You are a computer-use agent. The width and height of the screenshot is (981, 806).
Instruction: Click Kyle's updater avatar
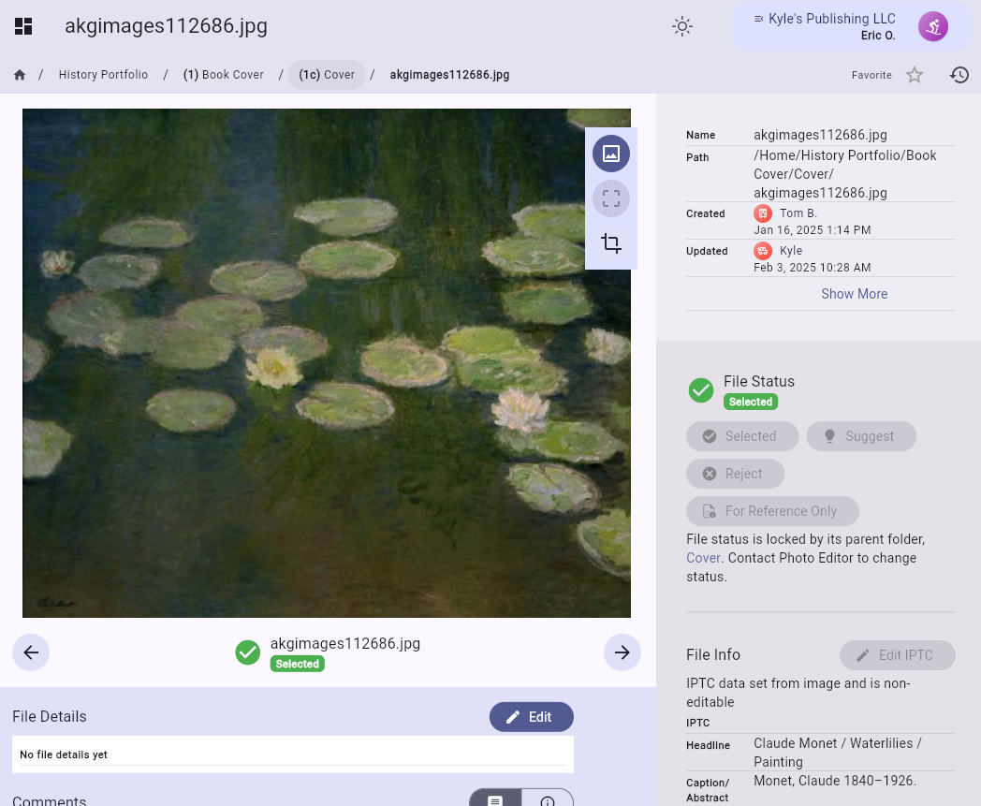pyautogui.click(x=763, y=251)
